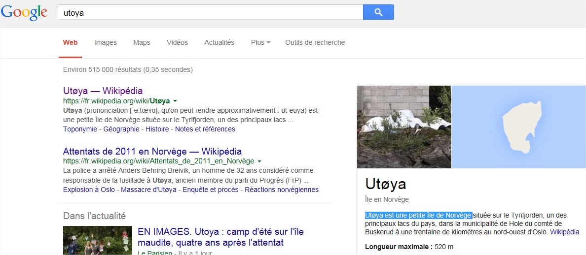Click 'Environ 515 000 résultats' stats text
The image size is (586, 255).
click(128, 69)
